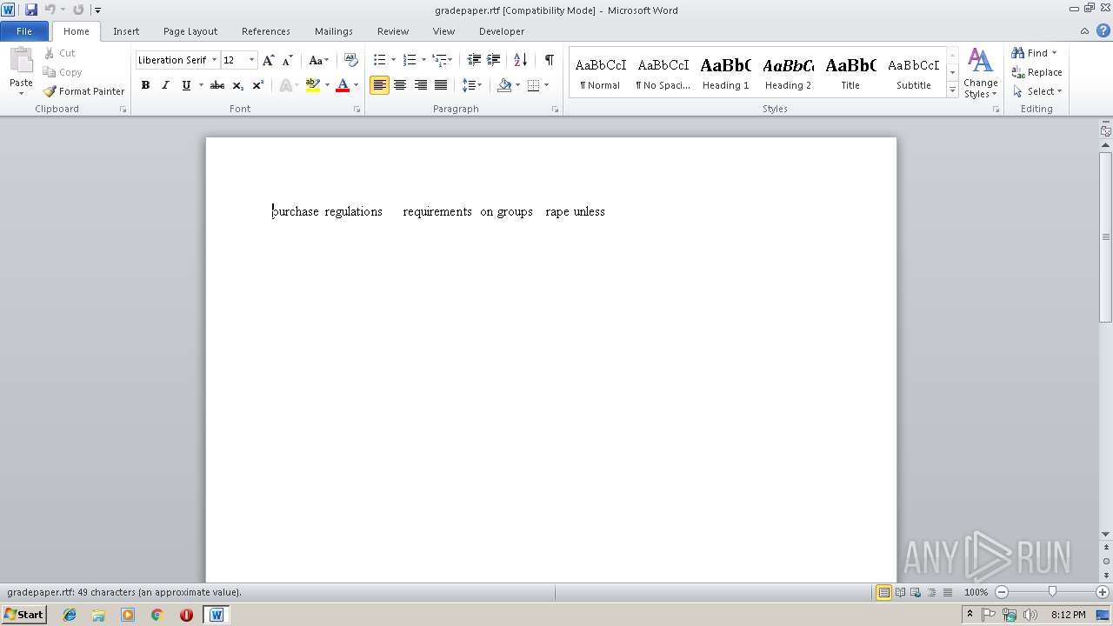This screenshot has width=1113, height=626.
Task: Toggle Show/Hide paragraph marks
Action: pos(550,60)
